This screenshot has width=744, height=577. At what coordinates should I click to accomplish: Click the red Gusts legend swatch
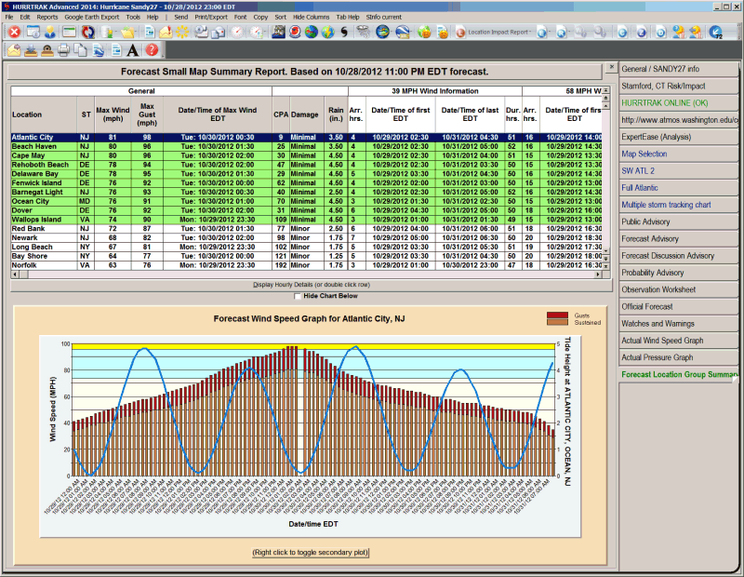(x=558, y=316)
